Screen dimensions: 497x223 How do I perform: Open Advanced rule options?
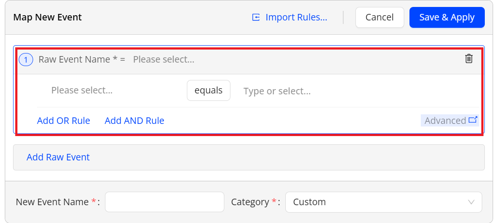tap(445, 121)
